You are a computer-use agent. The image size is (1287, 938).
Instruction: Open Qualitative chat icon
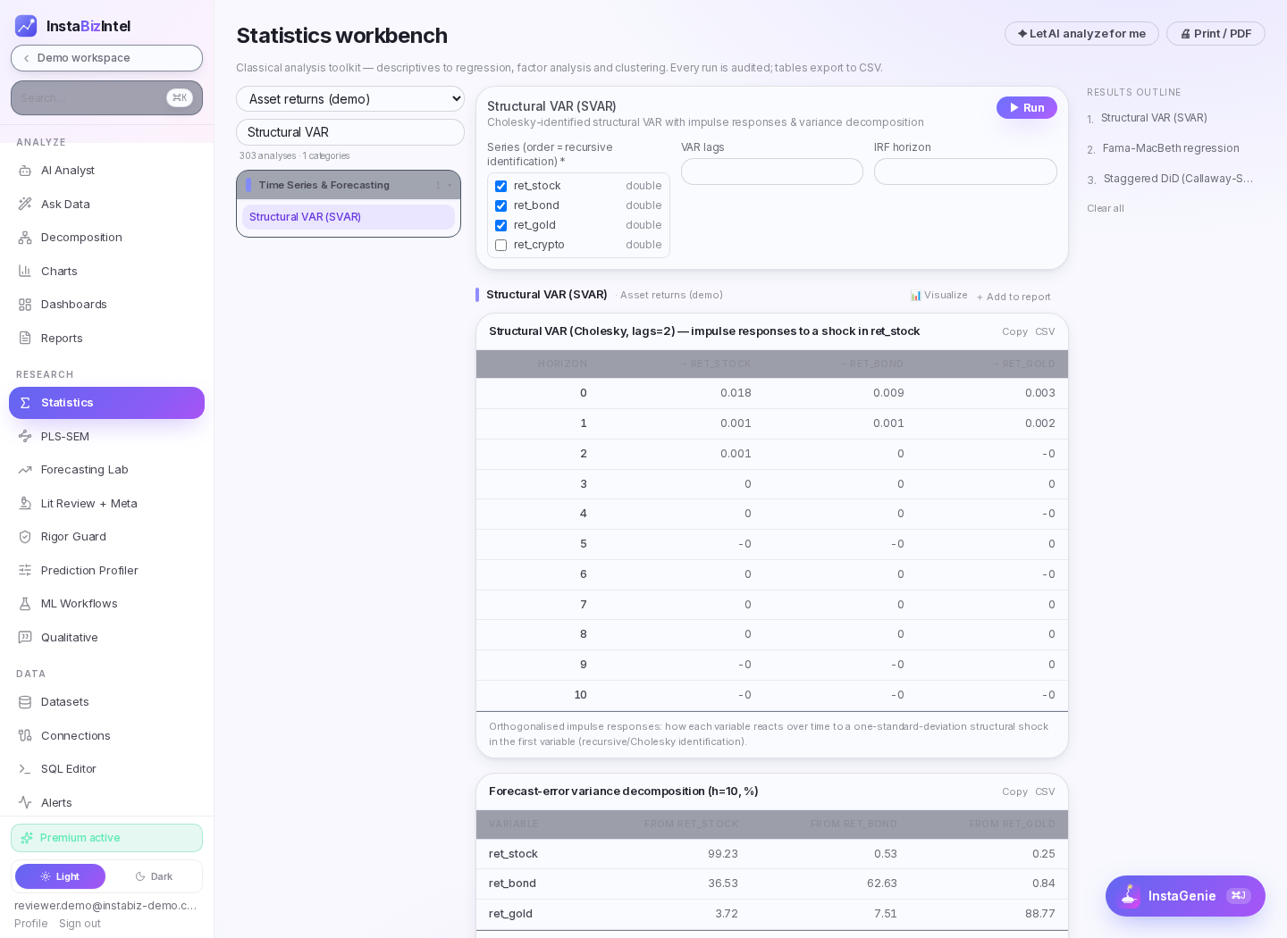[x=25, y=638]
